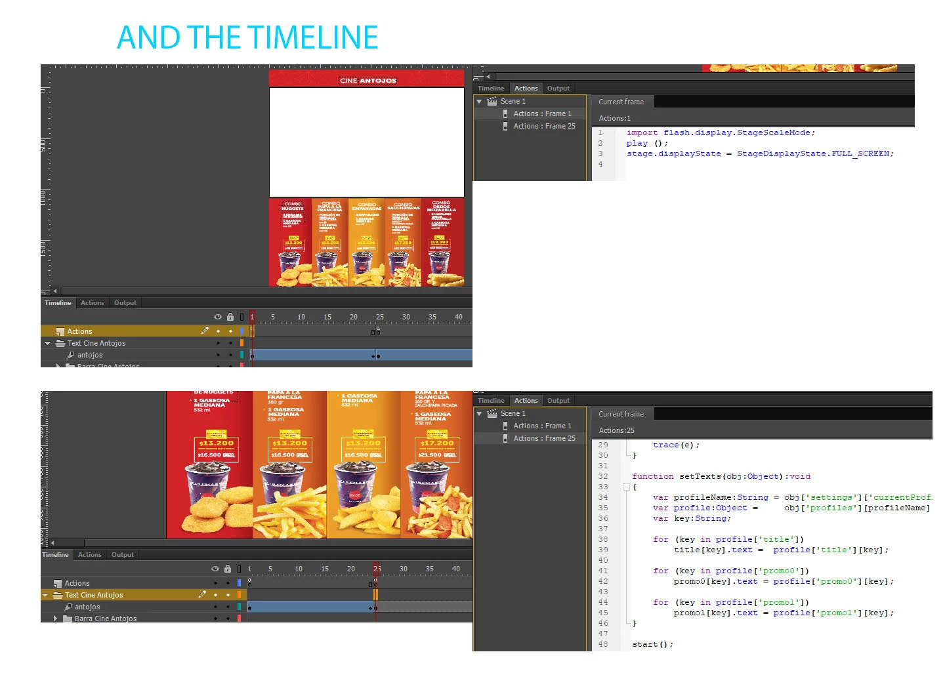Toggle visibility eye header in upper timeline
Image resolution: width=945 pixels, height=692 pixels.
coord(218,317)
